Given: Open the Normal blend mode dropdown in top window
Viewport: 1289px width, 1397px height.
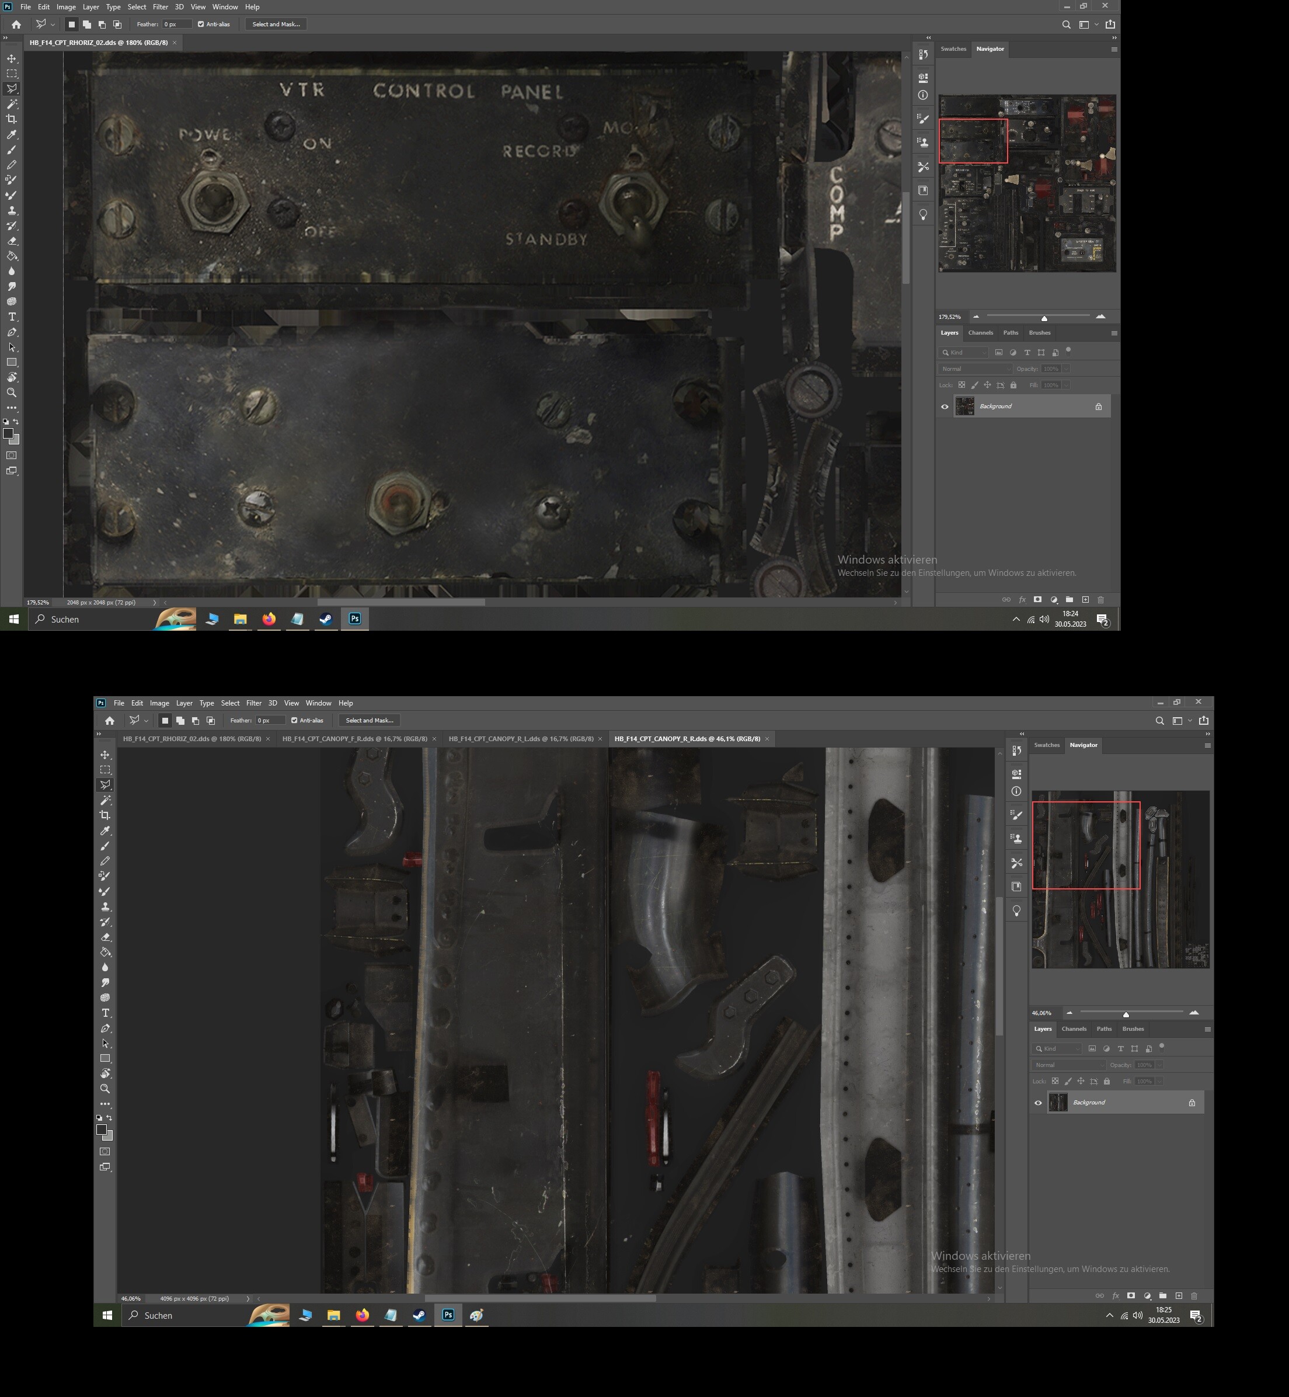Looking at the screenshot, I should [975, 369].
